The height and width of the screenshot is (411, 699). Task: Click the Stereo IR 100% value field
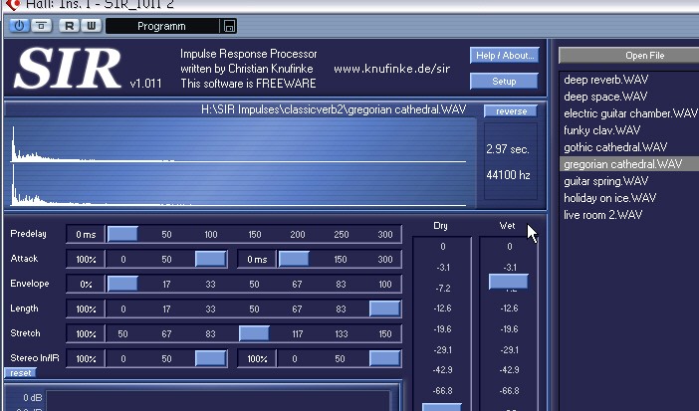point(257,359)
